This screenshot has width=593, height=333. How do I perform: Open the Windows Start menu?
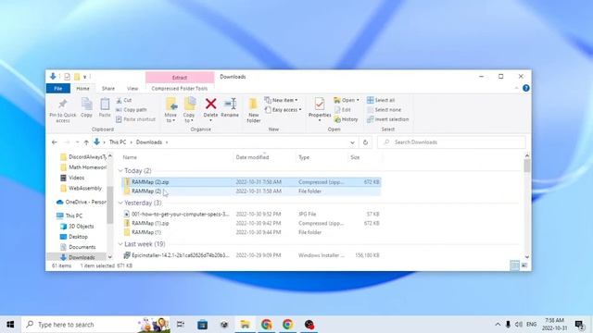[10, 325]
